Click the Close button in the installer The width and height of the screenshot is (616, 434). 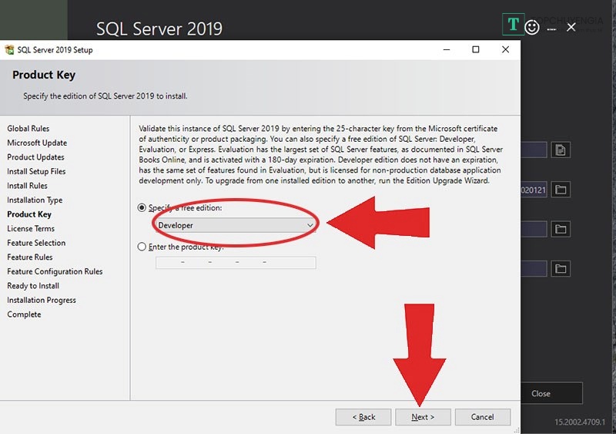[x=541, y=393]
